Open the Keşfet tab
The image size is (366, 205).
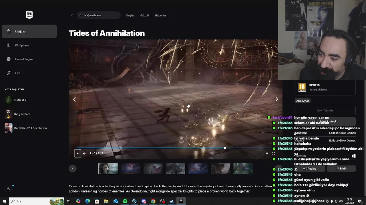[130, 15]
